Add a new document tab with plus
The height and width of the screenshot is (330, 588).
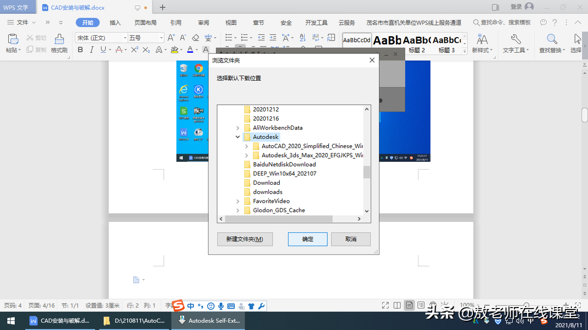[x=163, y=7]
